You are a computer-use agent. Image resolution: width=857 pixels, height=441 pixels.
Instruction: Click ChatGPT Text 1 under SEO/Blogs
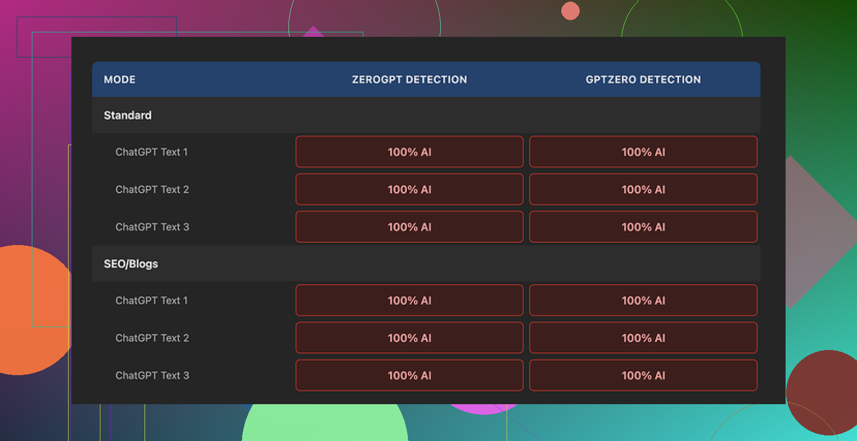tap(152, 300)
